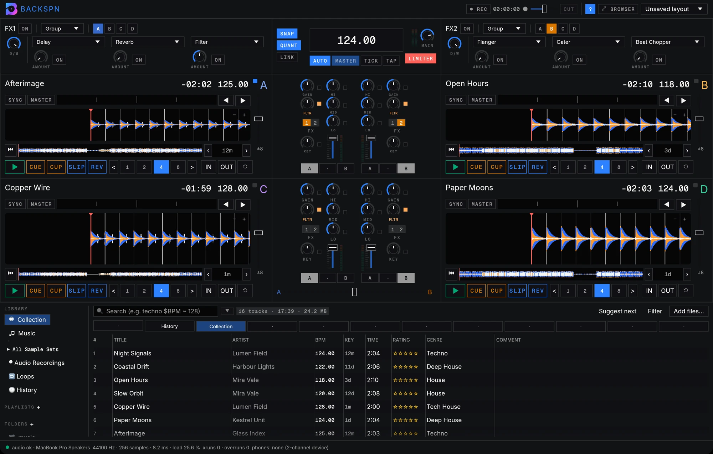713x454 pixels.
Task: Enable LINK sync
Action: click(287, 57)
